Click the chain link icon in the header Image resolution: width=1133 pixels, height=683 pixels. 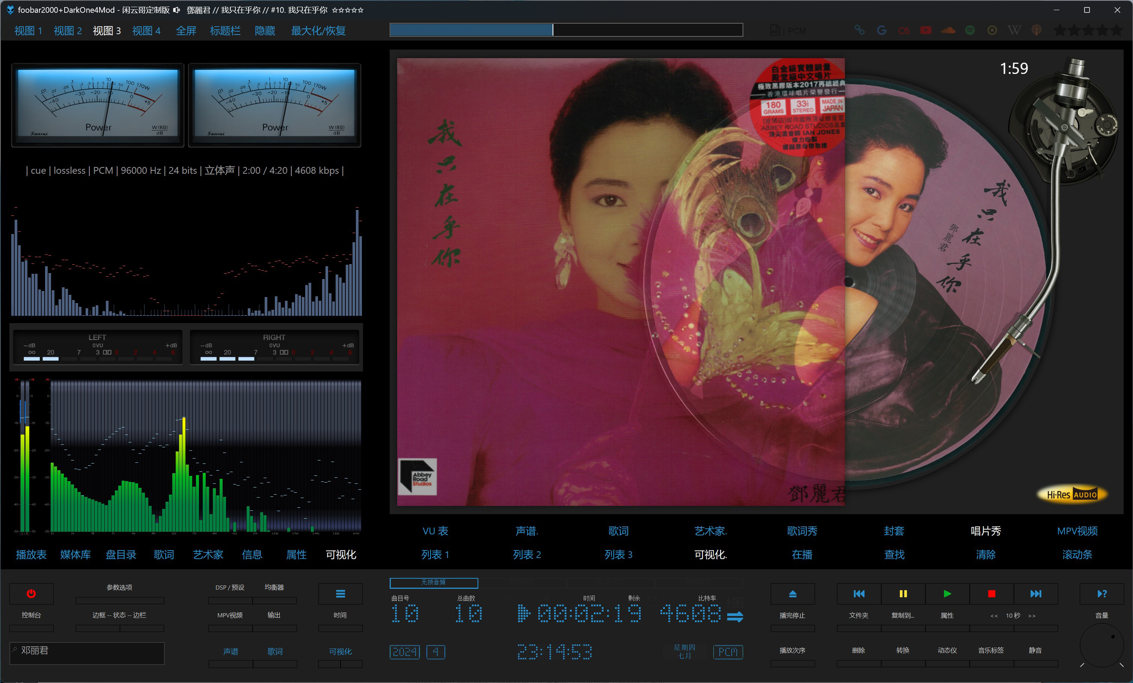(859, 30)
